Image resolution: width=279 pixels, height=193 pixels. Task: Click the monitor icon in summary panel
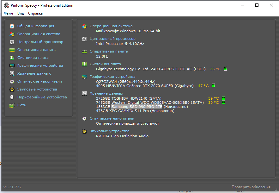pyautogui.click(x=84, y=77)
